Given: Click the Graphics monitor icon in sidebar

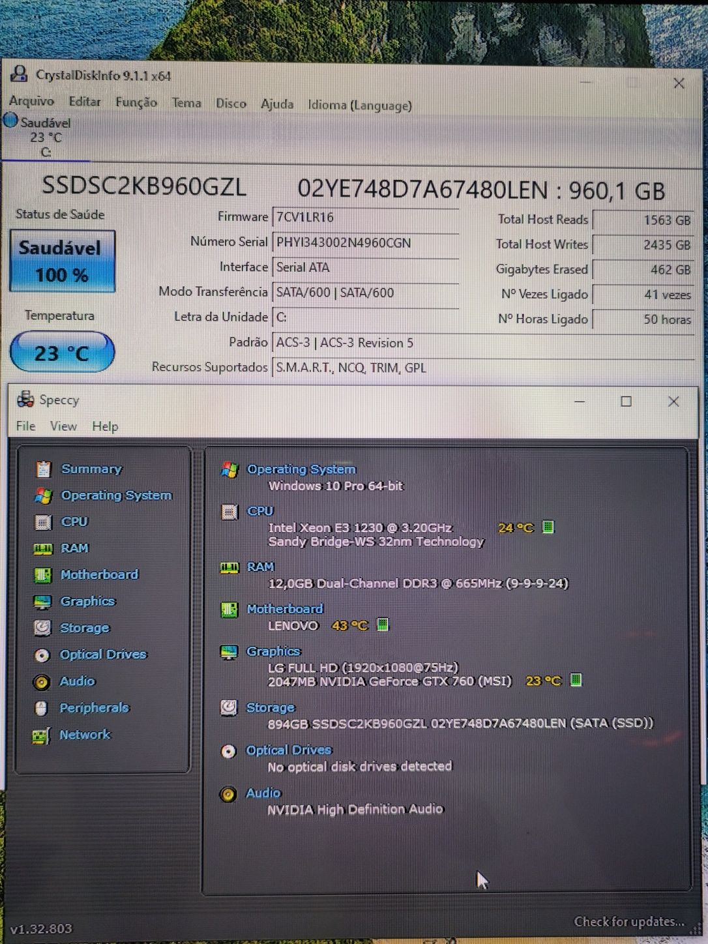Looking at the screenshot, I should [x=42, y=602].
